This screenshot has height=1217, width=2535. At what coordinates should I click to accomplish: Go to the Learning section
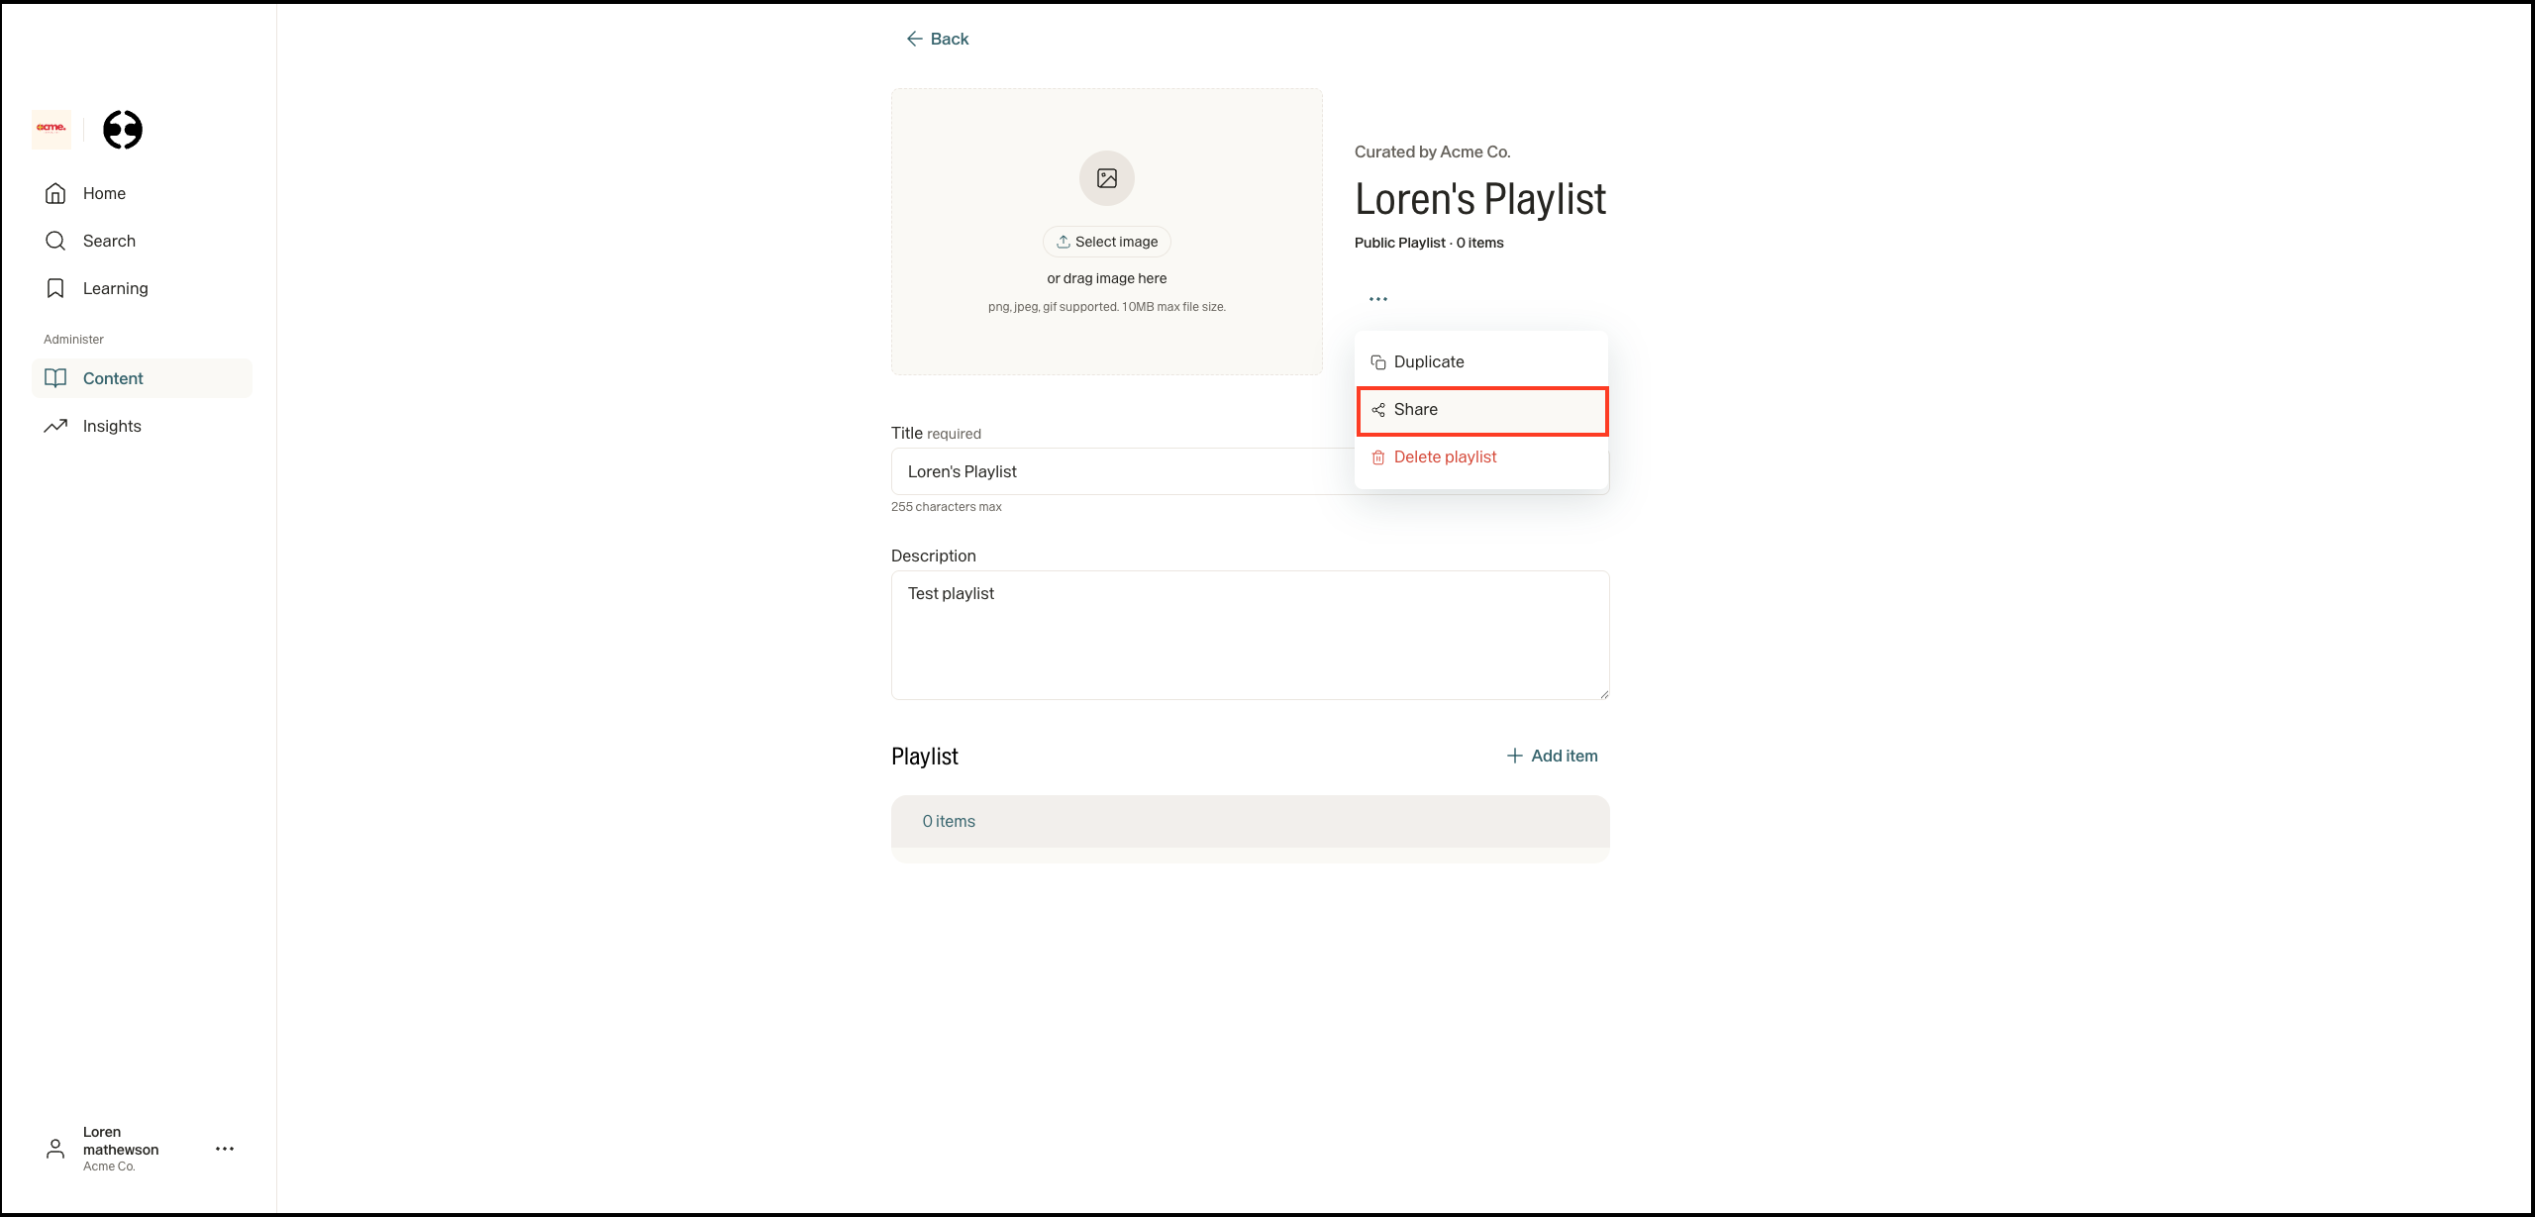115,288
